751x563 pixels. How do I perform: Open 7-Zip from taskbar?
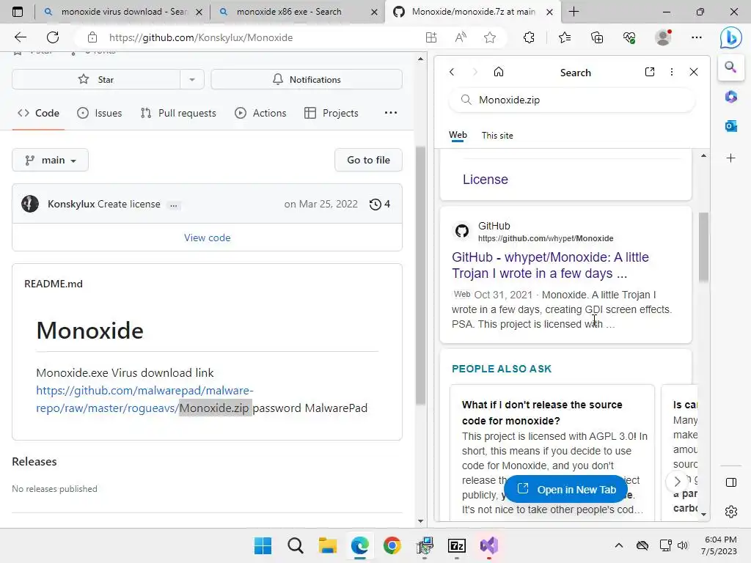click(456, 545)
